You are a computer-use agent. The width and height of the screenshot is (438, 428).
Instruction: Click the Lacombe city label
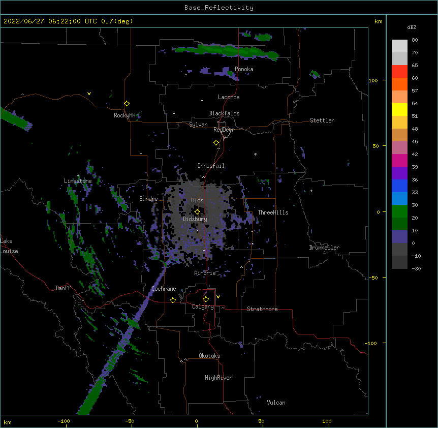229,97
